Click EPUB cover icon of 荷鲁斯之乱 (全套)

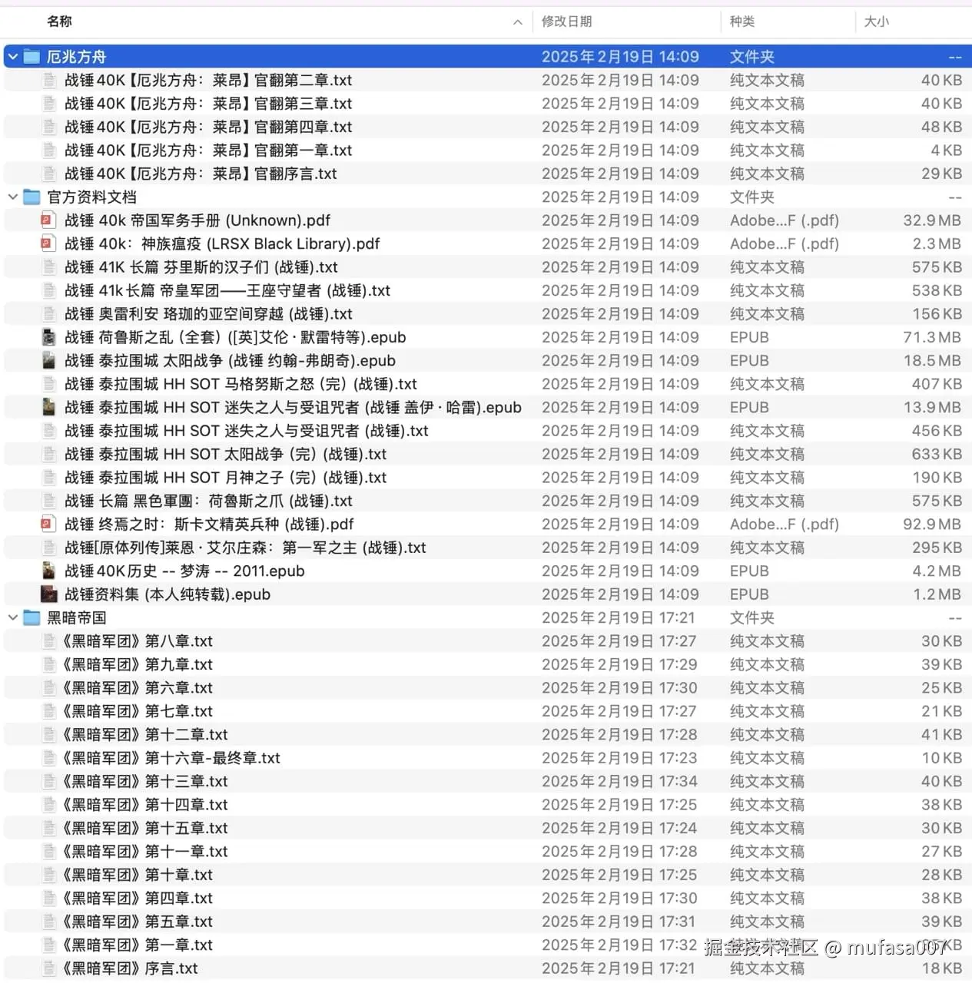coord(48,337)
